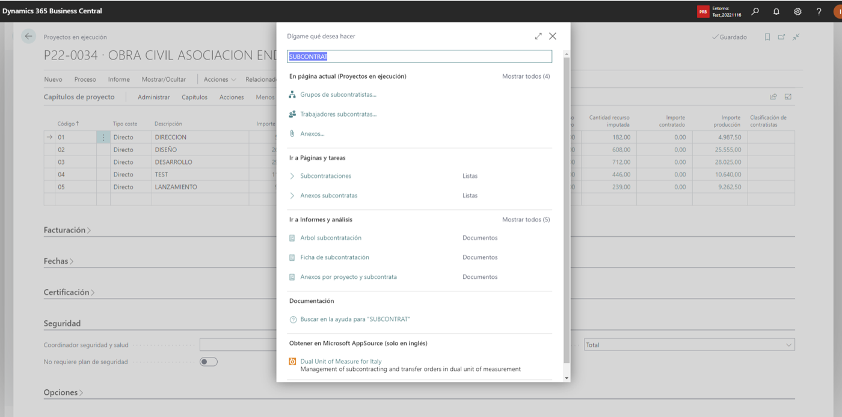This screenshot has height=417, width=842.
Task: Open the settings gear icon
Action: (x=797, y=11)
